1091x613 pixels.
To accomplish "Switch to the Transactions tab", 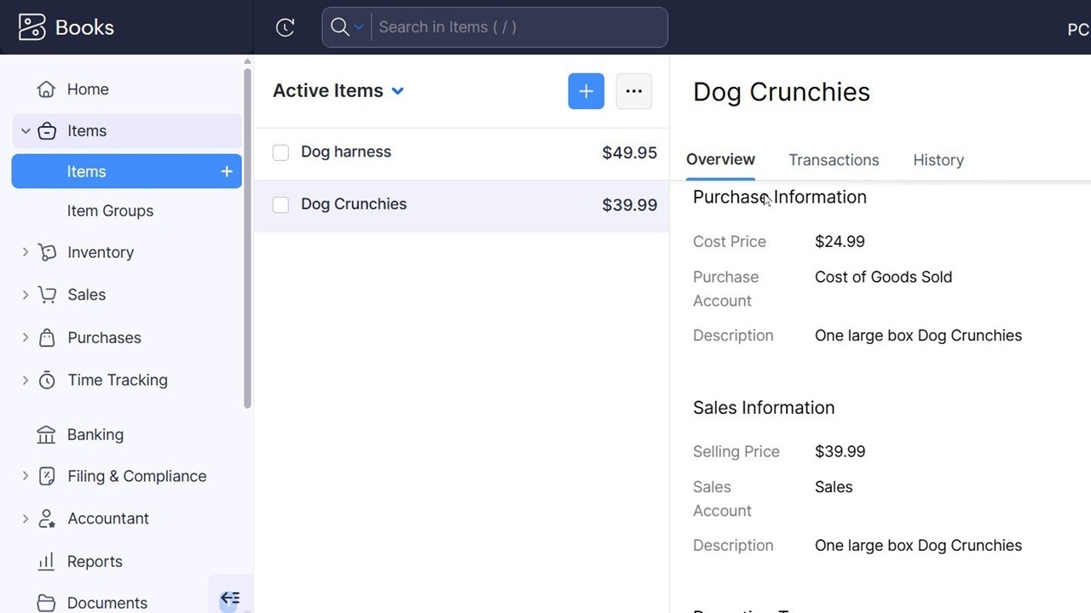I will [x=834, y=160].
